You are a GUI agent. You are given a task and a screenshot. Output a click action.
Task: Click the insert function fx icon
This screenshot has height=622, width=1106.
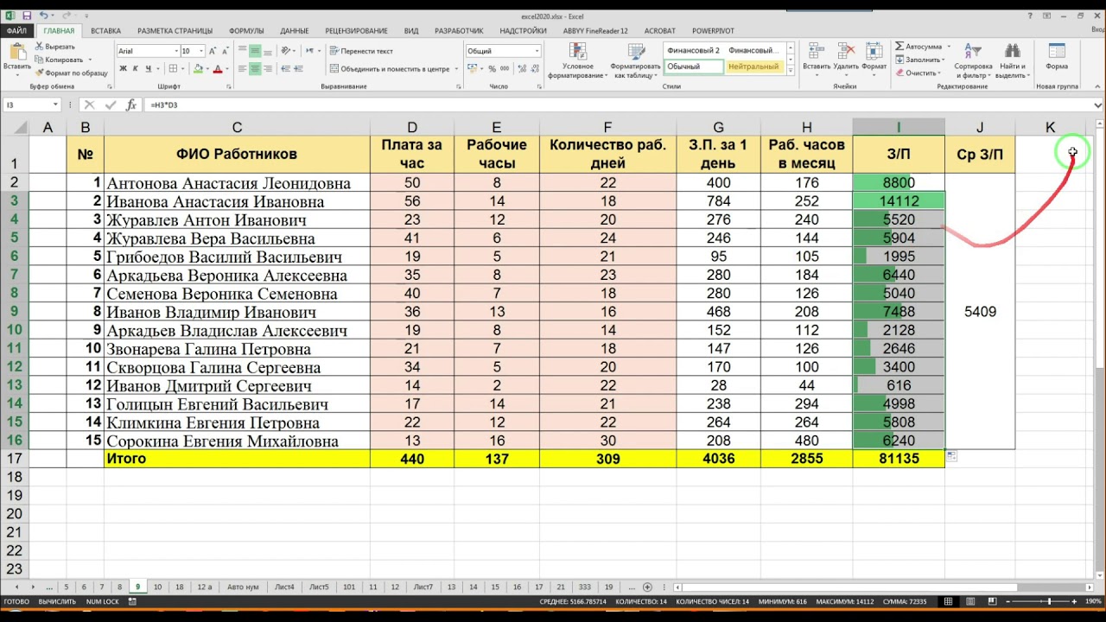(x=131, y=105)
